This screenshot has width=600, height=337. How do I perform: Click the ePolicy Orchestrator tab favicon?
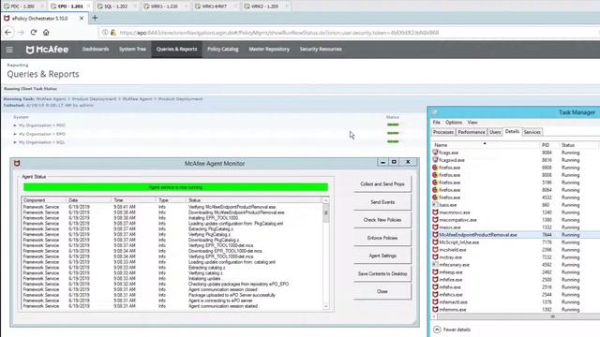[7, 18]
